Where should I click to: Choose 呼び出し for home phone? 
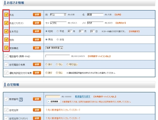pyautogui.click(x=67, y=64)
